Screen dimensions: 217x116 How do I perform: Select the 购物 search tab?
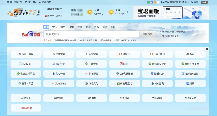click(x=113, y=27)
